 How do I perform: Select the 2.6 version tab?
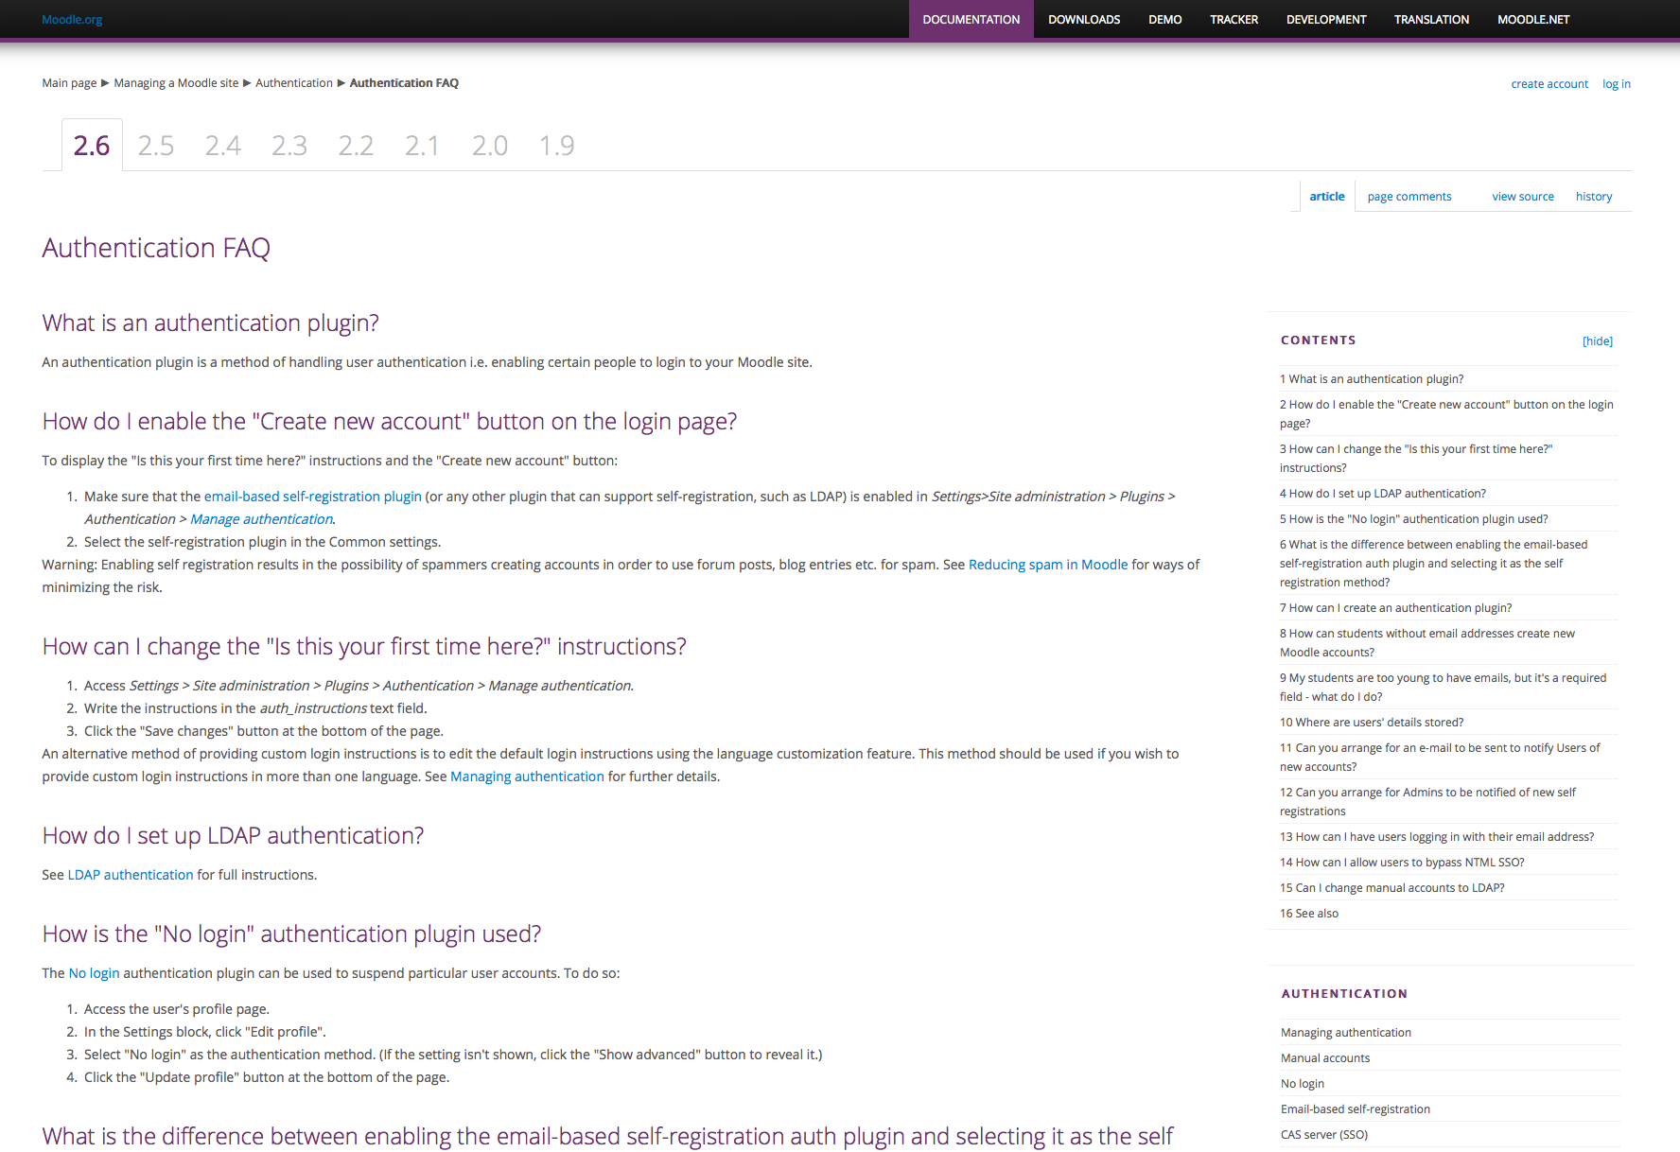coord(92,146)
